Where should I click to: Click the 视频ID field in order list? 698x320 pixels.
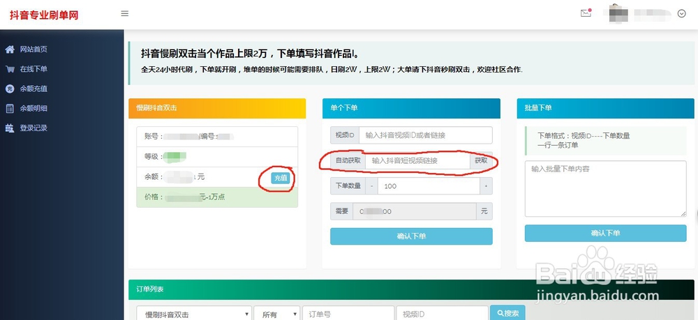pyautogui.click(x=443, y=314)
